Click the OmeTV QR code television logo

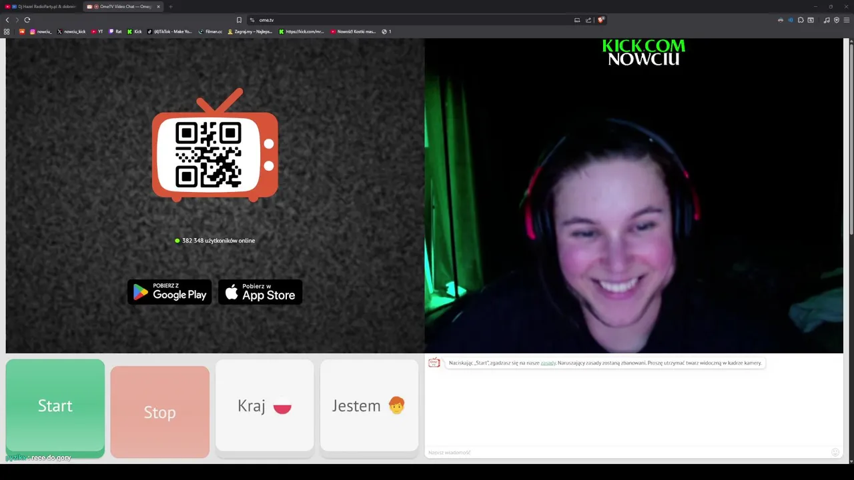pyautogui.click(x=215, y=145)
